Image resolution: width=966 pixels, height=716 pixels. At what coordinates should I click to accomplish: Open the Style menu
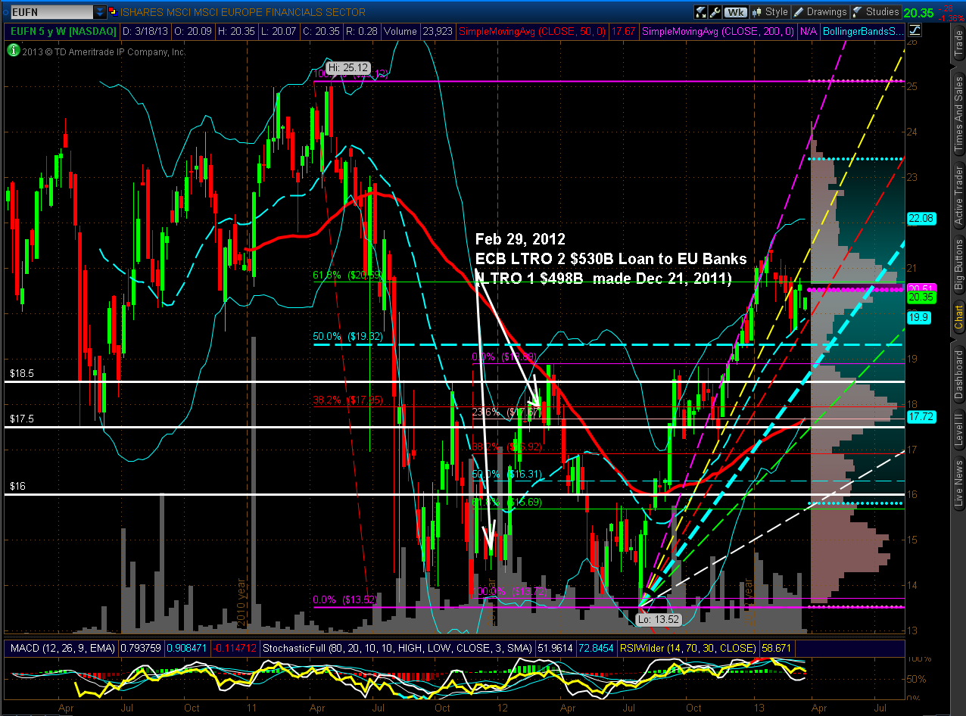[770, 12]
